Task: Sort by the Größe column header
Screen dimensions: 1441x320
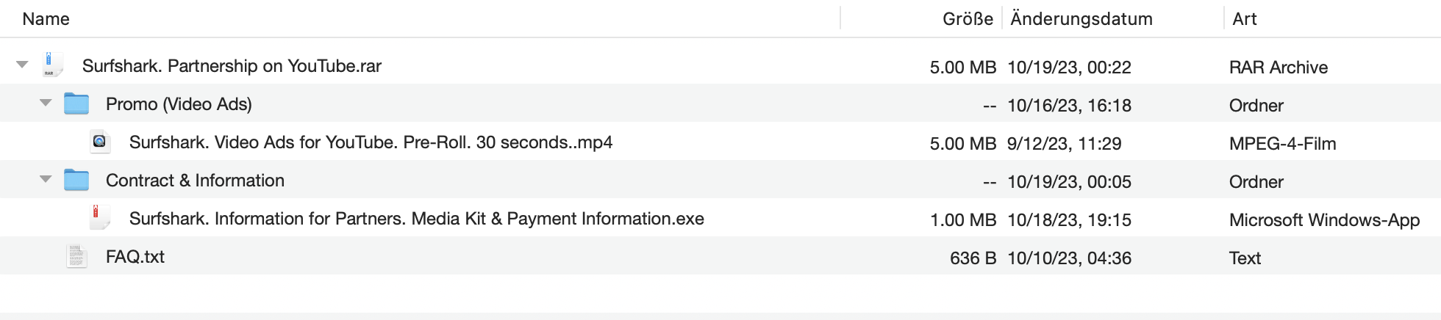Action: (x=968, y=19)
